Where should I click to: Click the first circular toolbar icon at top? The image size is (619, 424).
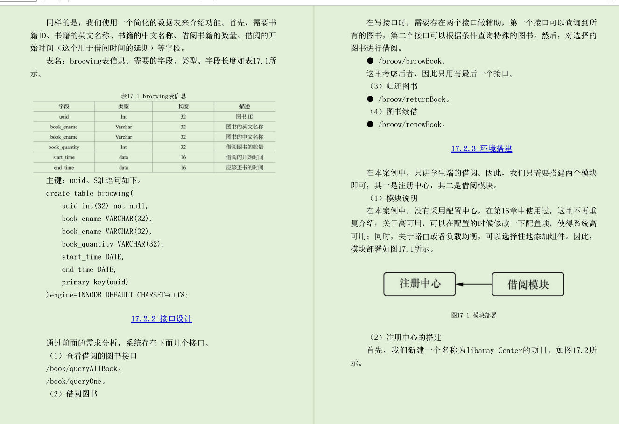tap(45, 2)
